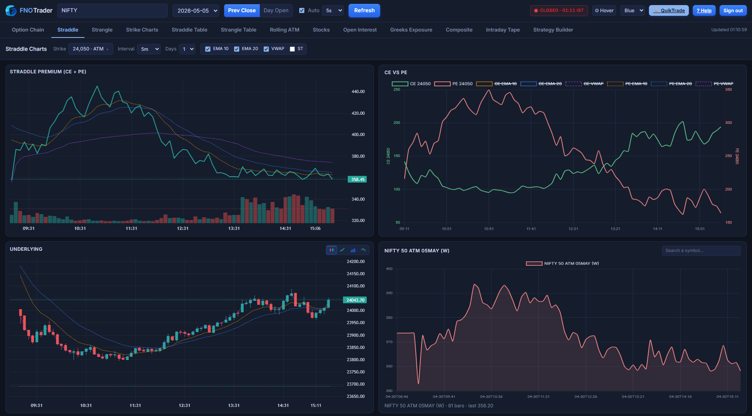Screen dimensions: 752x416
Task: Toggle the PE 24050 legend series
Action: click(453, 84)
